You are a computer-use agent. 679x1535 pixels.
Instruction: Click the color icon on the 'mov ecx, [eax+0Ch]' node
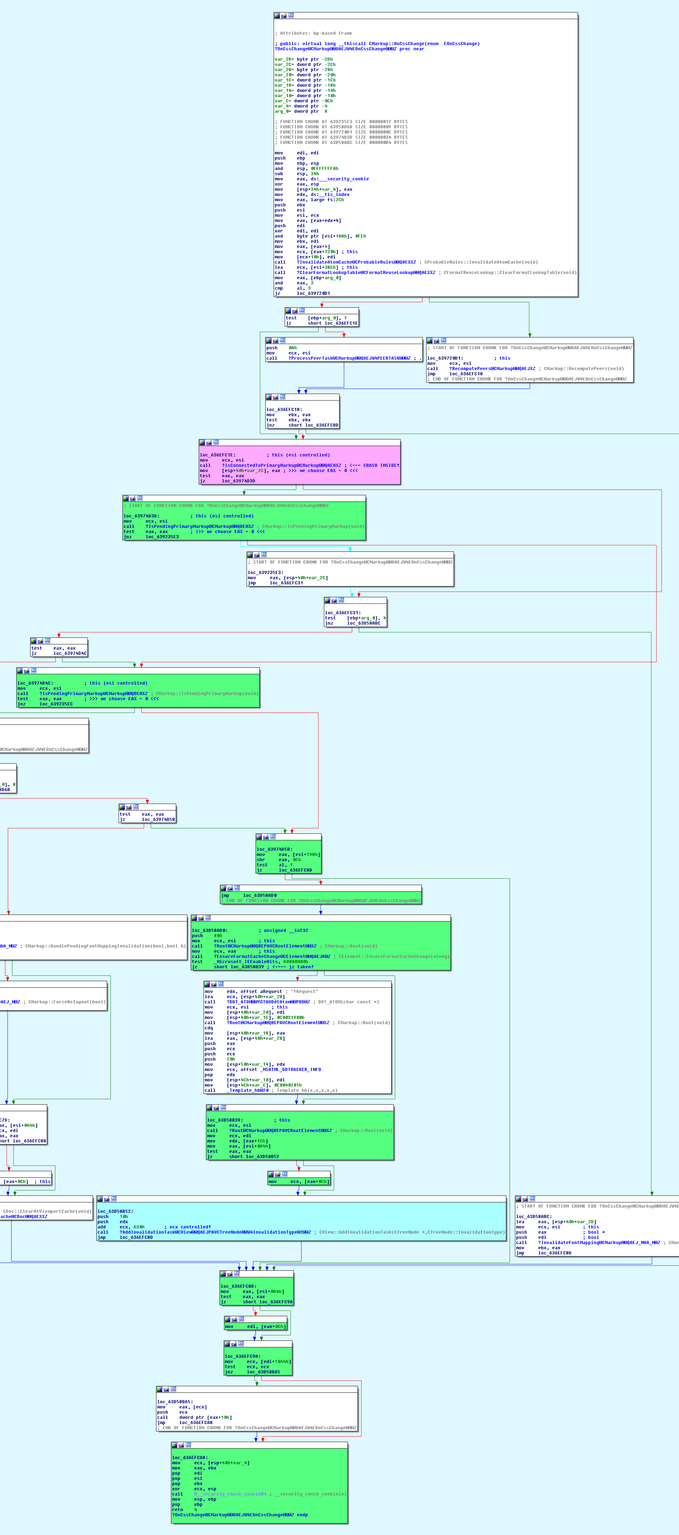tap(271, 1174)
